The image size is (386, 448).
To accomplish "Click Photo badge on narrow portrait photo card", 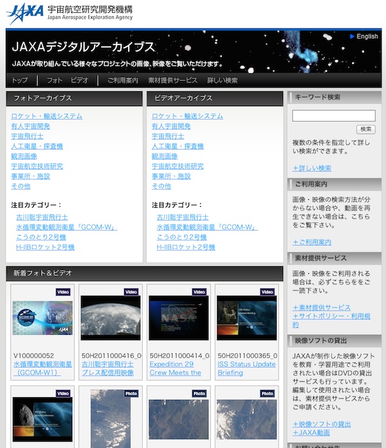I will point(131,394).
